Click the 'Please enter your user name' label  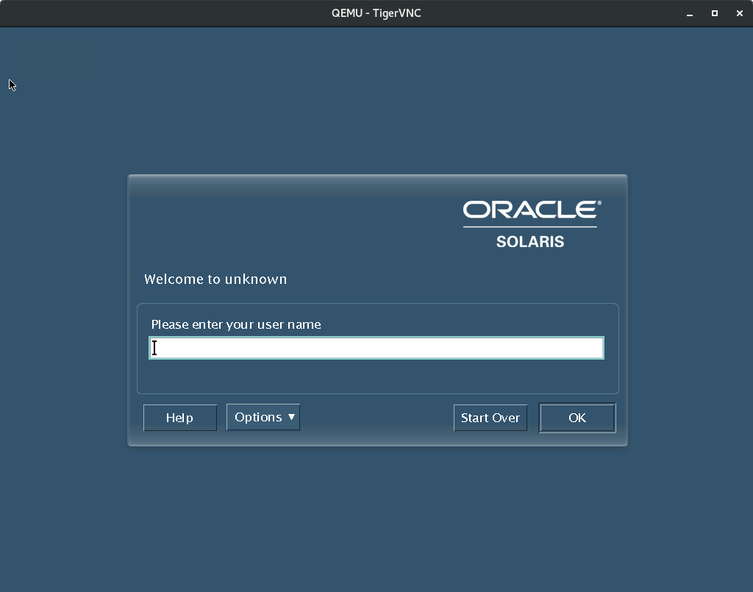236,324
